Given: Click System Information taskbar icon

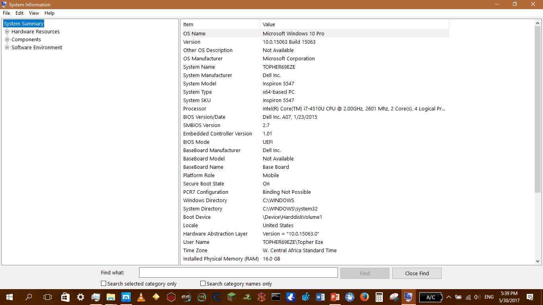Looking at the screenshot, I should [x=408, y=297].
